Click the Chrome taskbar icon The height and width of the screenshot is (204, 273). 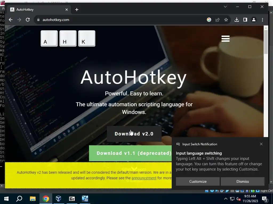pos(46,199)
